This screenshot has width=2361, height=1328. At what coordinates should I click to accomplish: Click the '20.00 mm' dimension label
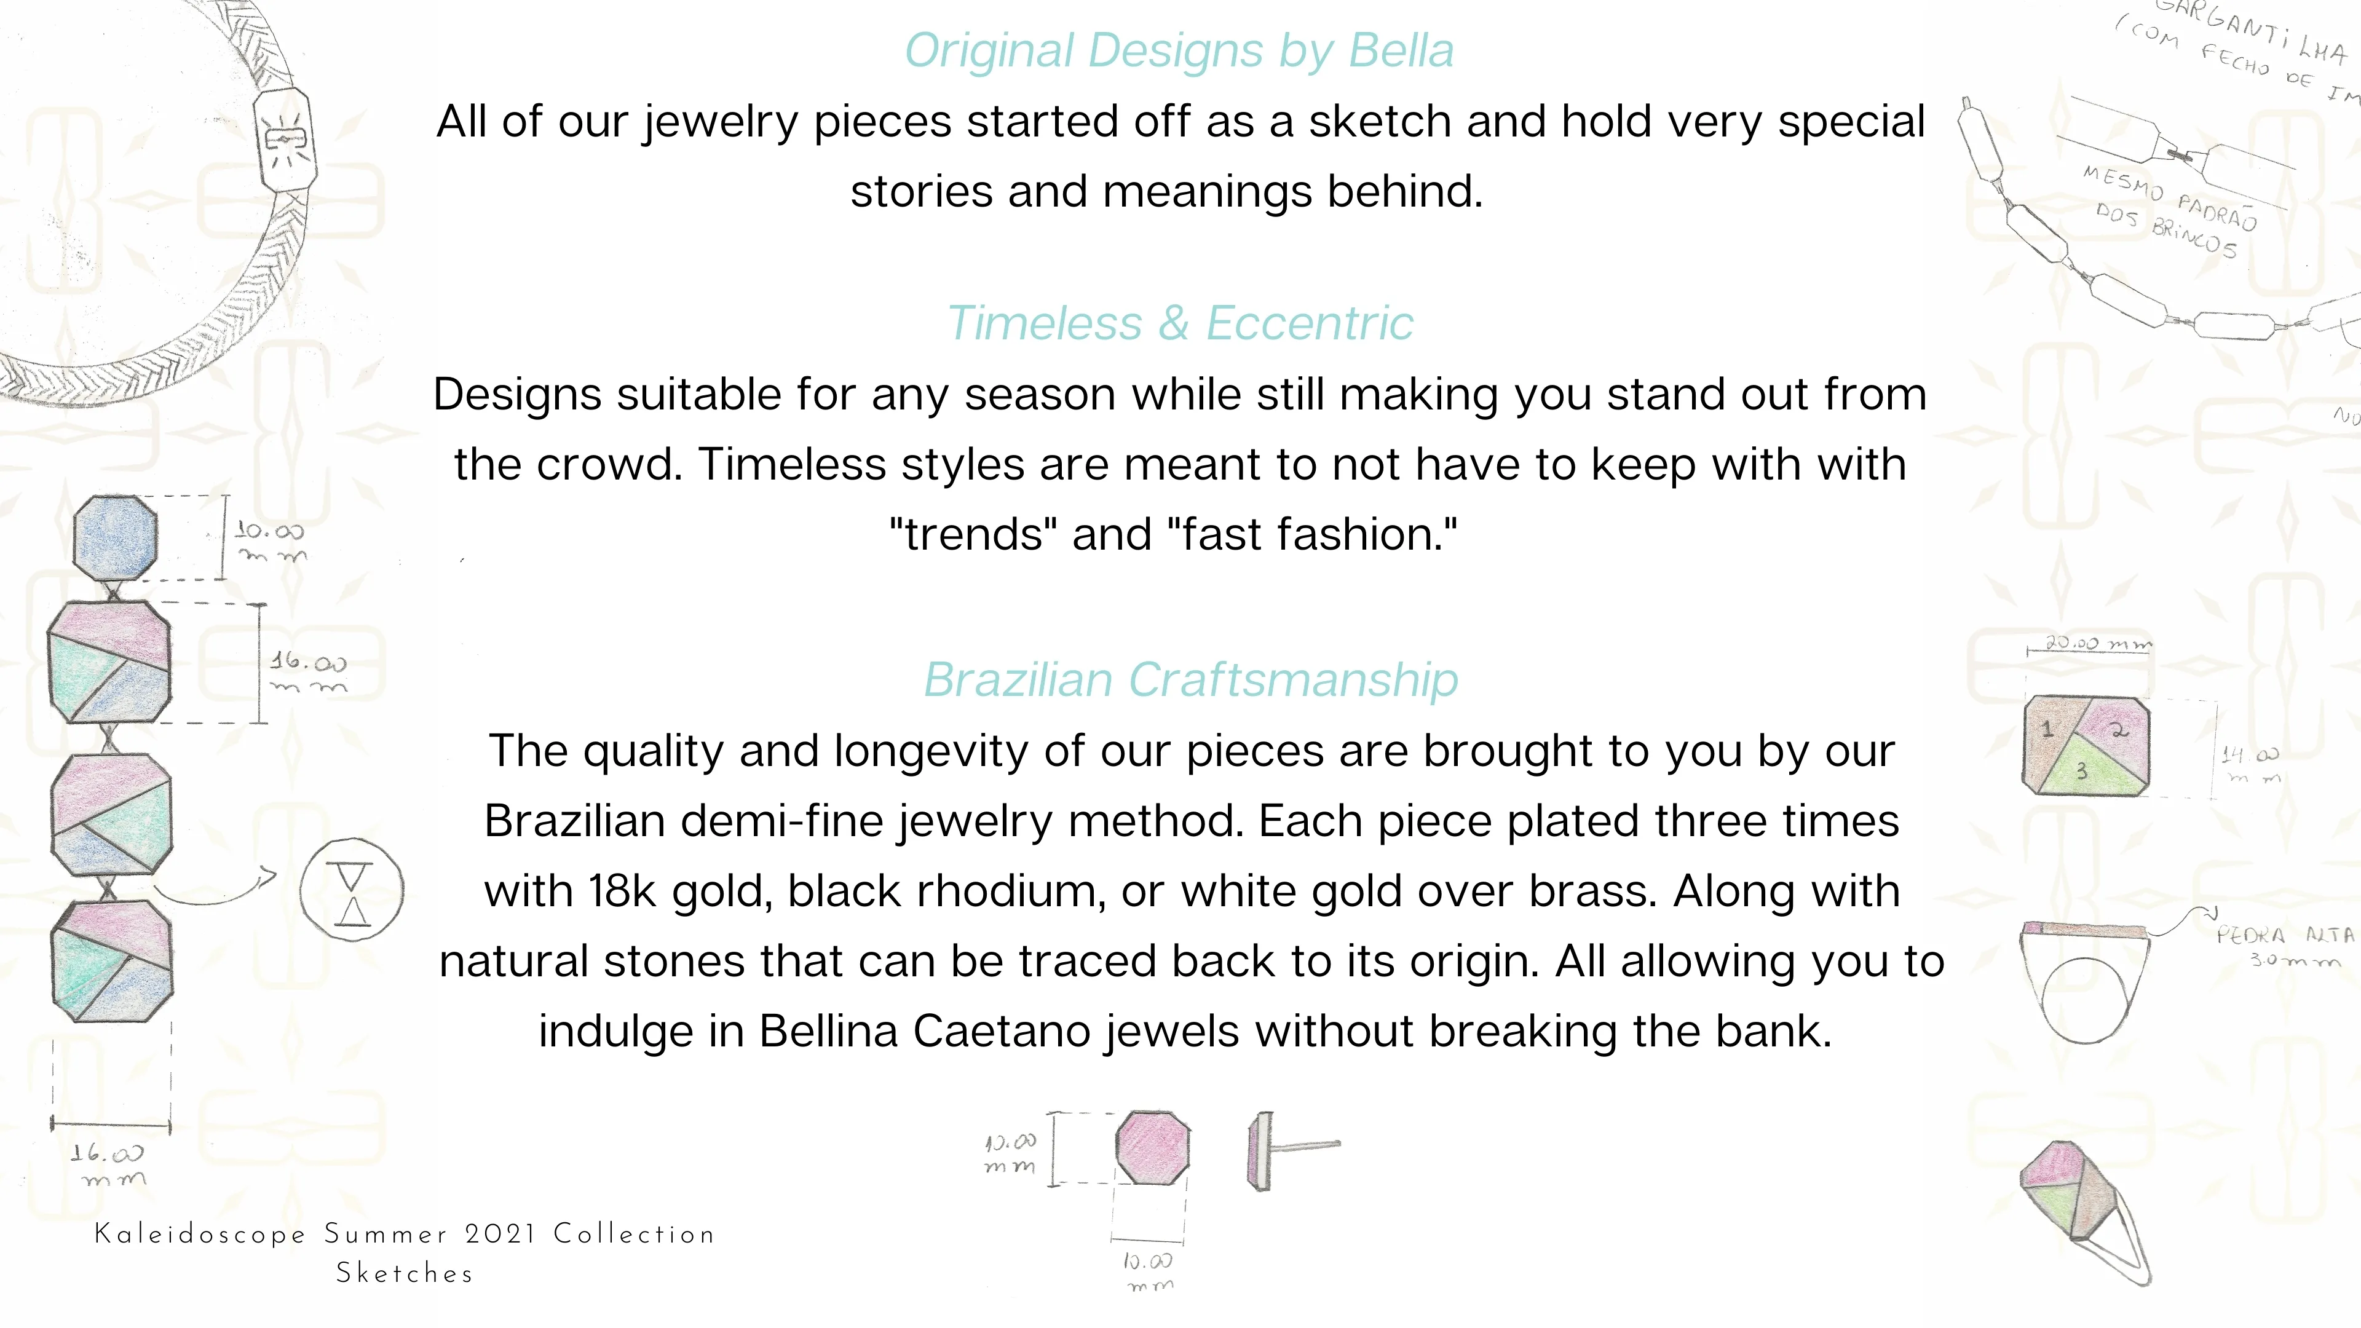(x=2098, y=643)
